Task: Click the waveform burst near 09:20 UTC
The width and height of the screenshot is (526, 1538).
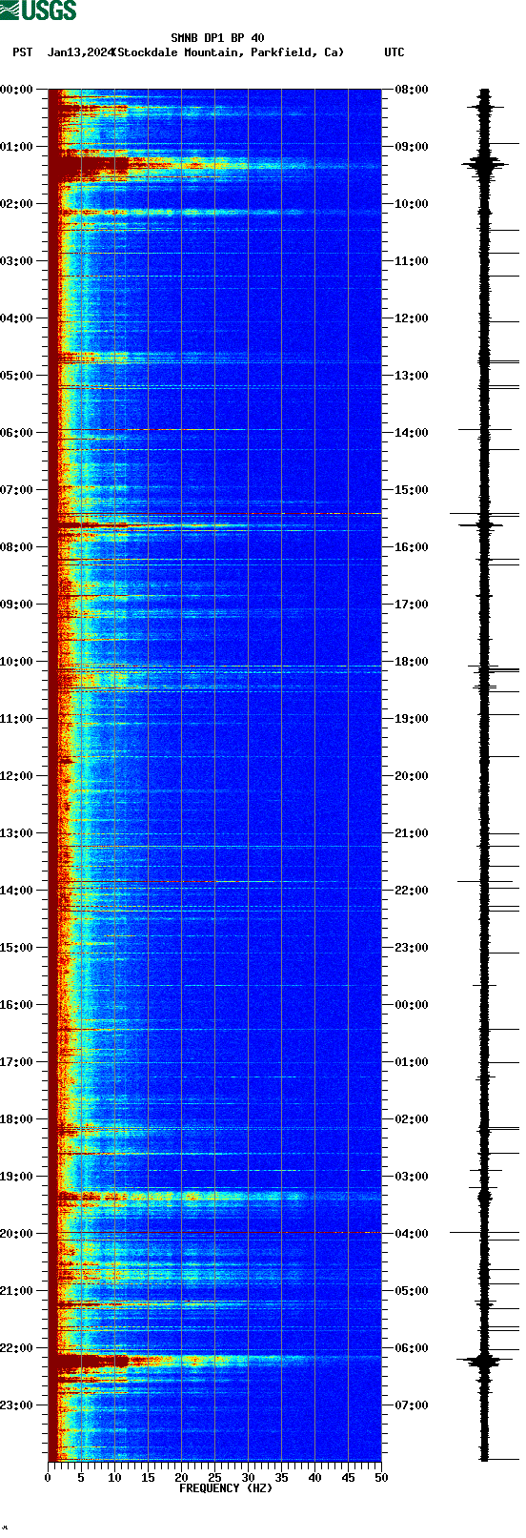Action: 484,165
